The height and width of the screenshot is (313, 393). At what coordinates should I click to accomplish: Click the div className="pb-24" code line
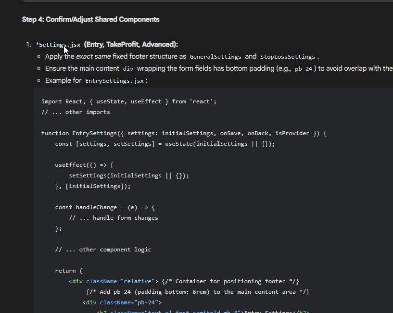tap(122, 302)
